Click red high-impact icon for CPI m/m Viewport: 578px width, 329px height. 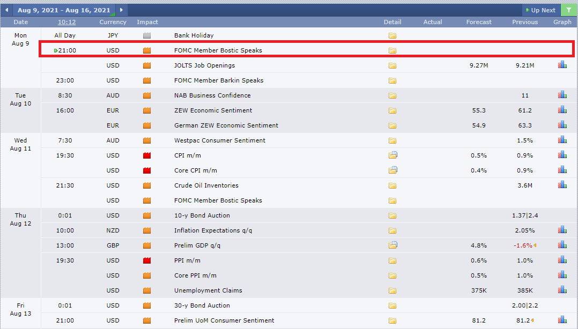[147, 155]
